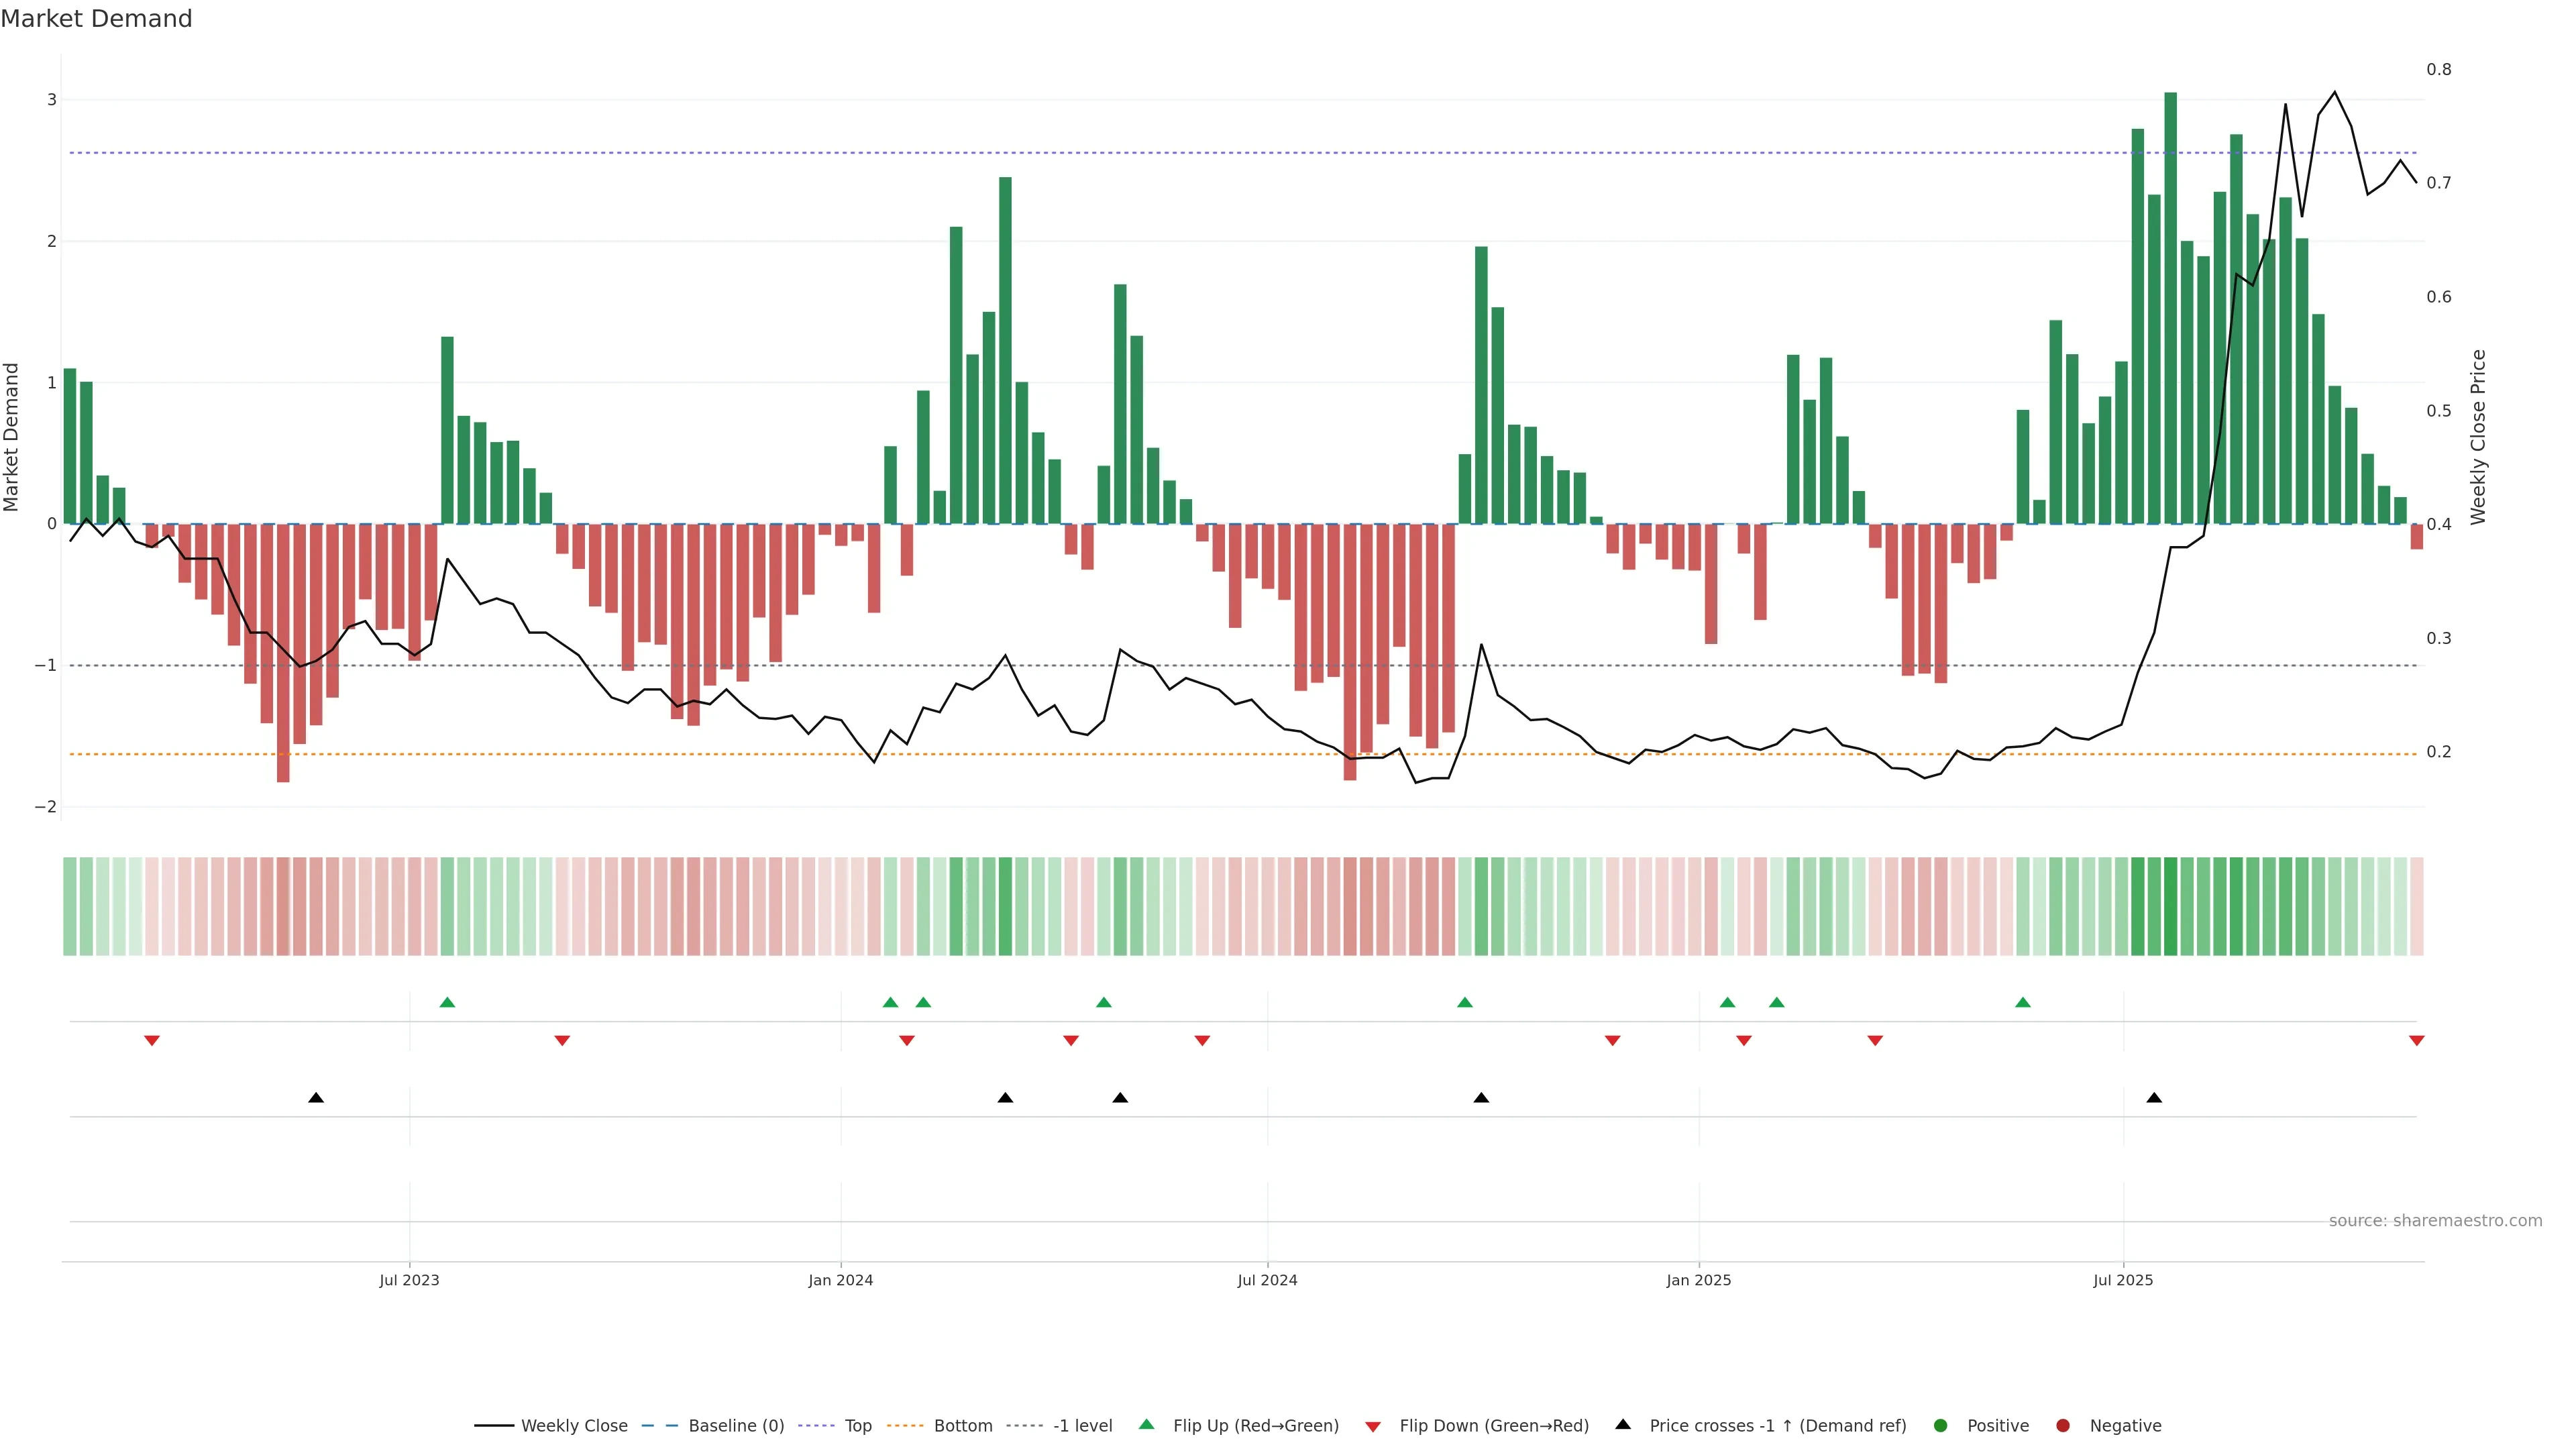
Task: Click the first black price-cross triangle before Jul 2023
Action: [x=316, y=1098]
